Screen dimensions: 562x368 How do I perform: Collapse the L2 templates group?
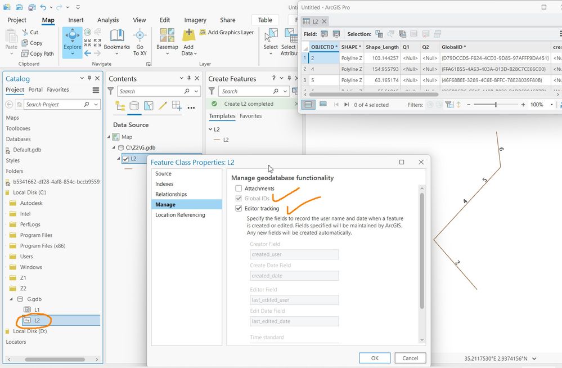click(x=210, y=129)
